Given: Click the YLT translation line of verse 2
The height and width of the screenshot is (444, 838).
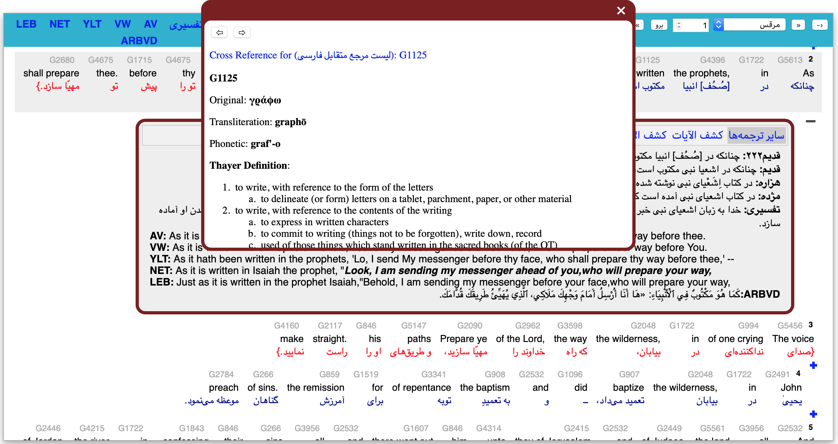Looking at the screenshot, I should click(442, 259).
